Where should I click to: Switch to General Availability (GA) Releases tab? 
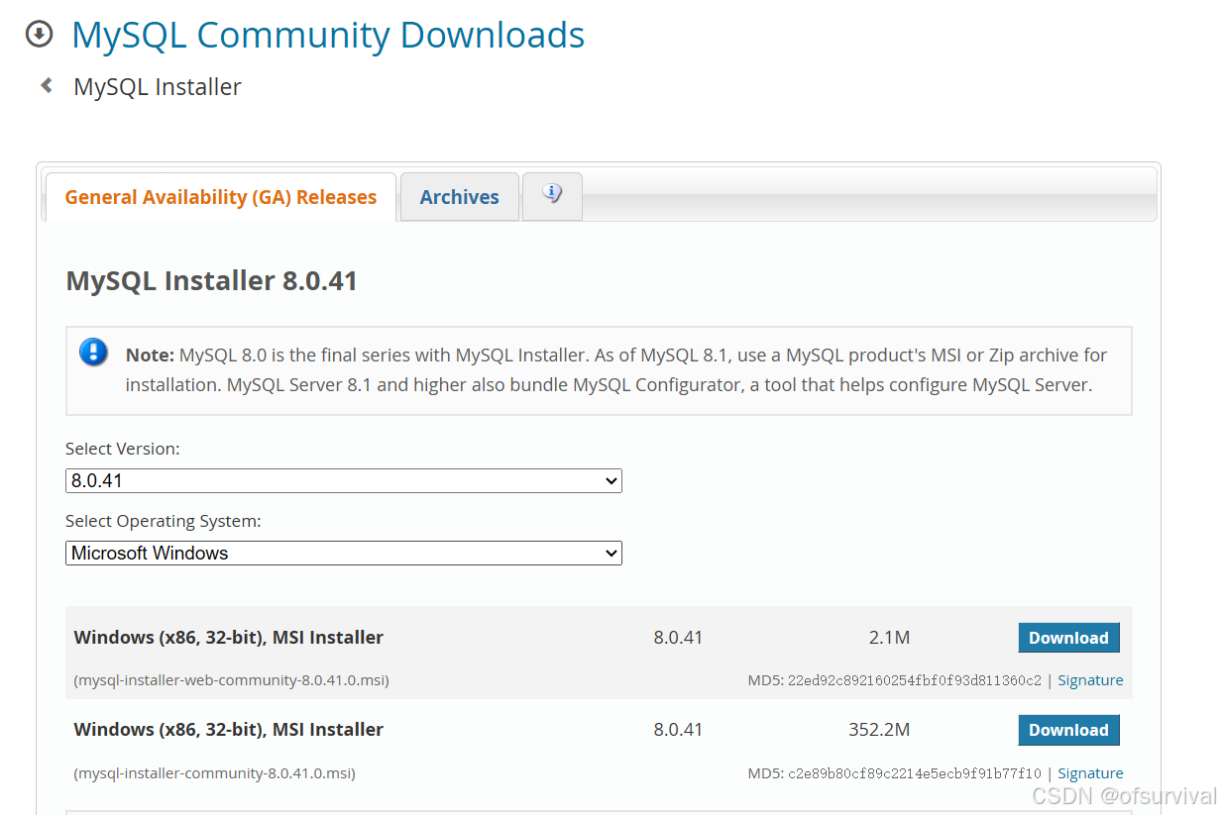pos(221,197)
